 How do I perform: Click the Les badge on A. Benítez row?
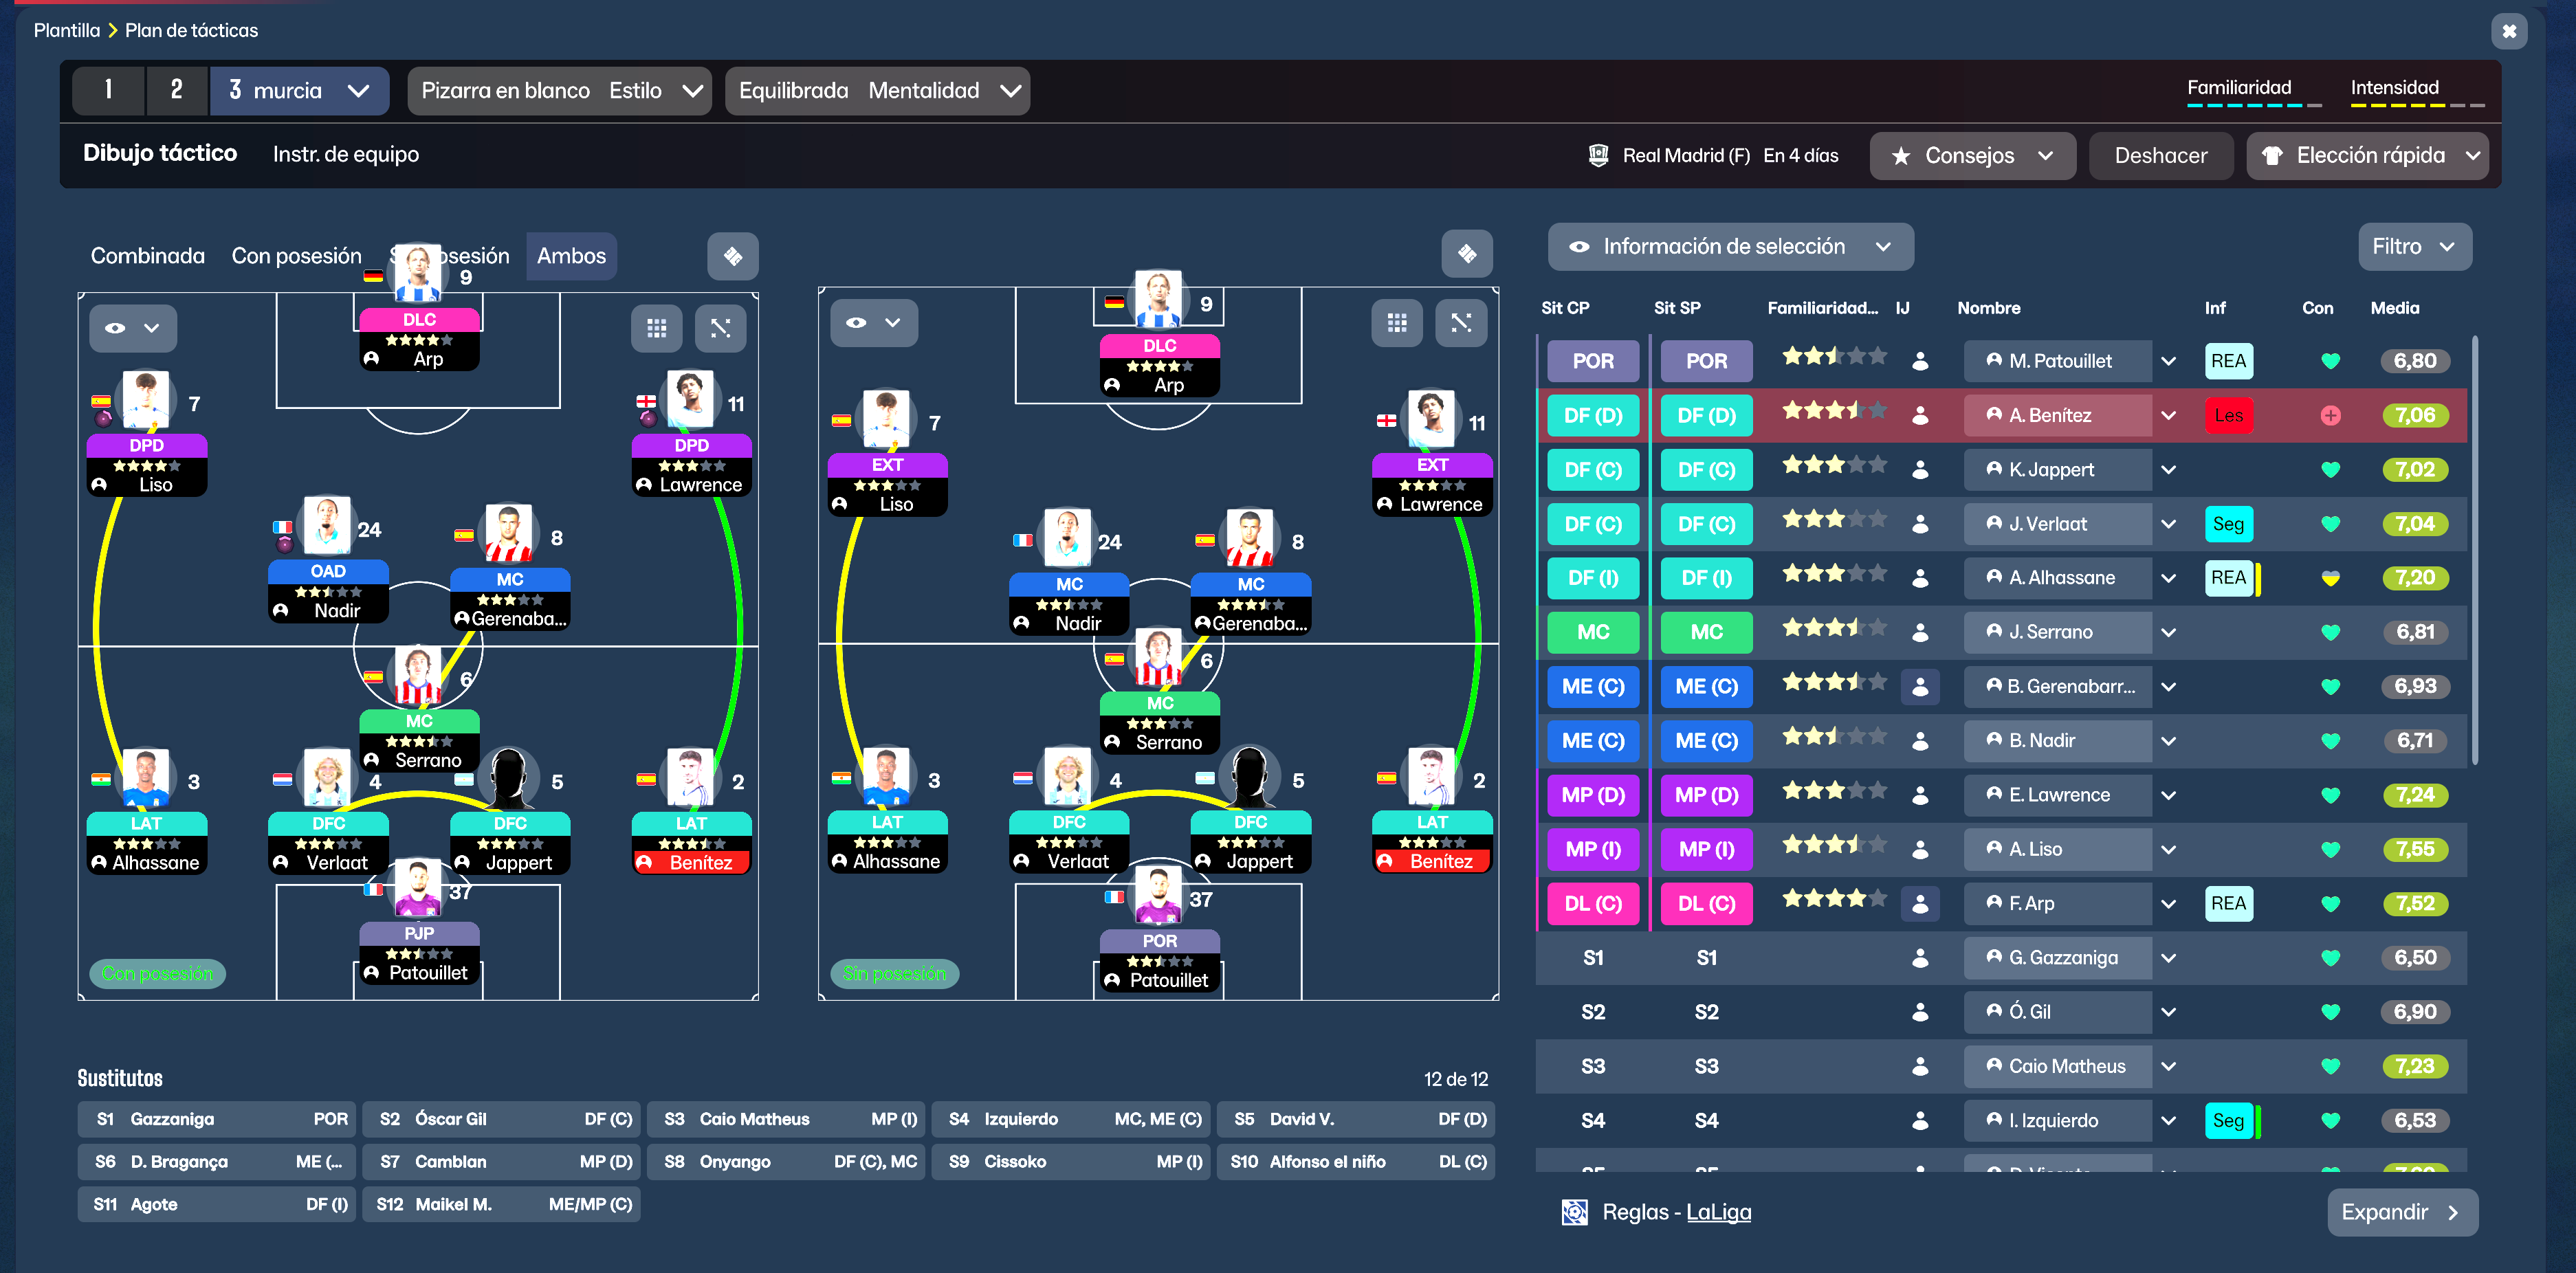coord(2228,416)
